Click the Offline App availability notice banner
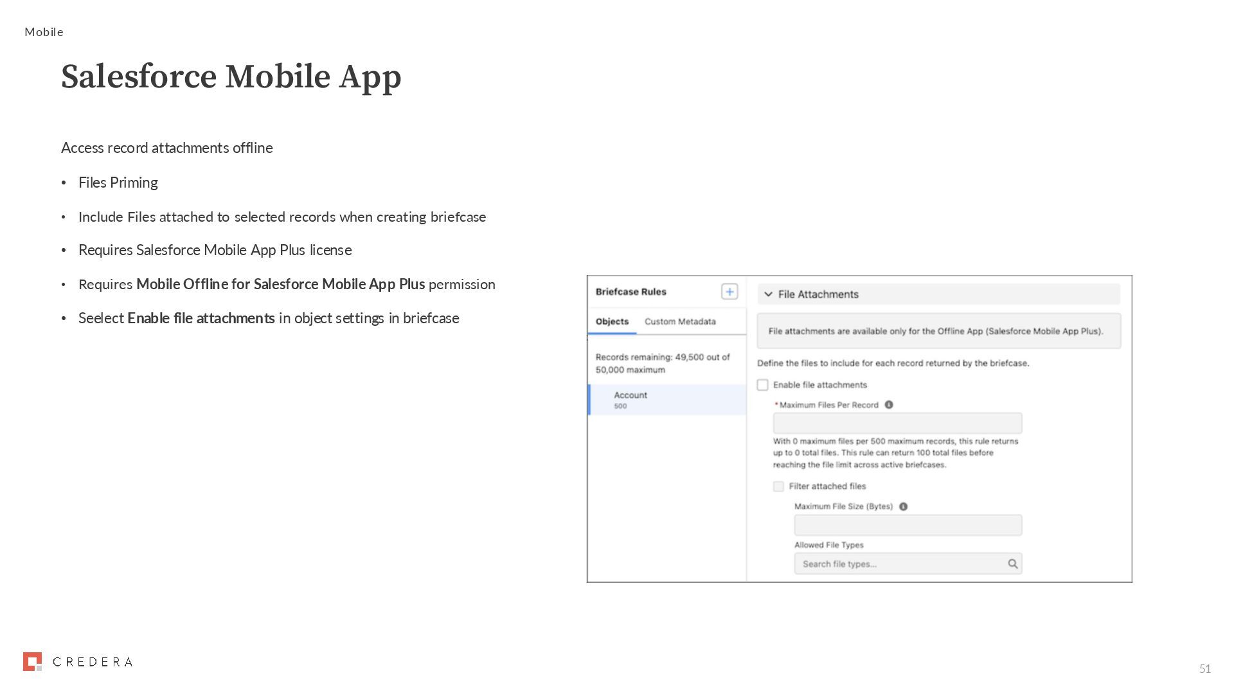Viewport: 1234px width, 694px height. click(938, 332)
